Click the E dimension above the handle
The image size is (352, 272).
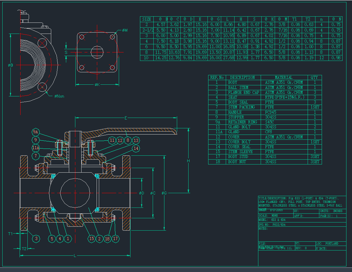tap(126, 118)
